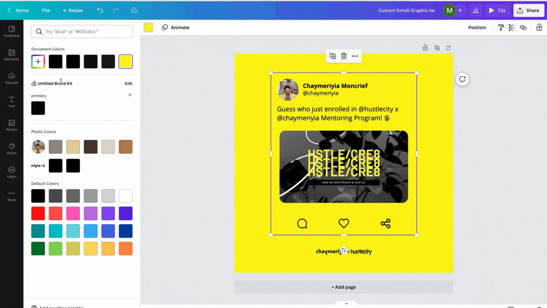Select the rust orange photo color swatch

tap(126, 147)
